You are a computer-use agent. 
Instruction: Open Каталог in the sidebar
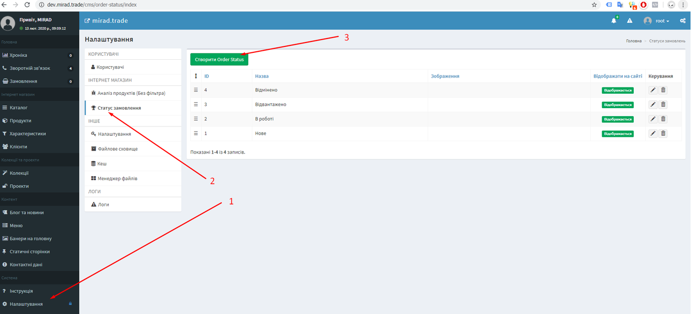click(x=40, y=107)
